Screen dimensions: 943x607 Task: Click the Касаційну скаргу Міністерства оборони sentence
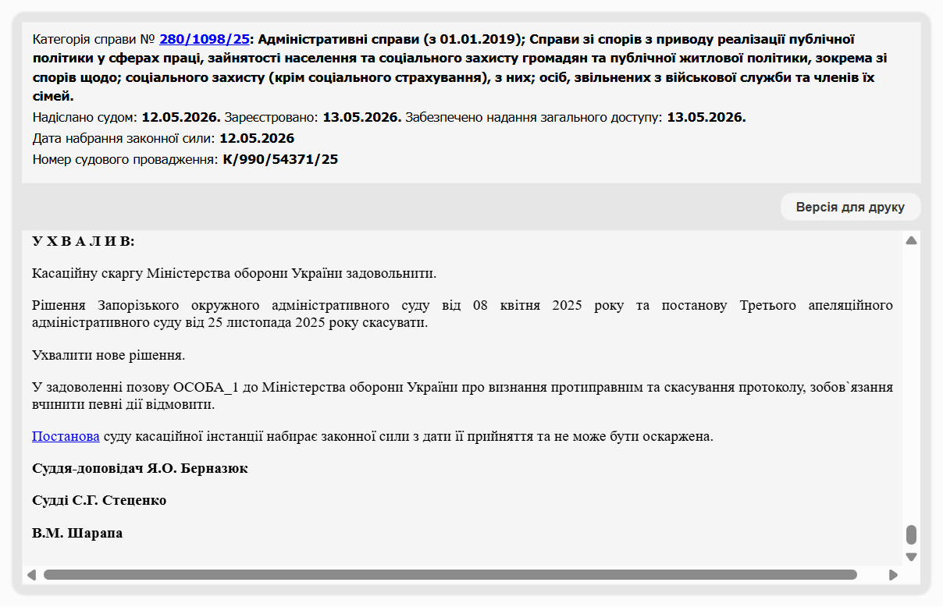pyautogui.click(x=234, y=274)
